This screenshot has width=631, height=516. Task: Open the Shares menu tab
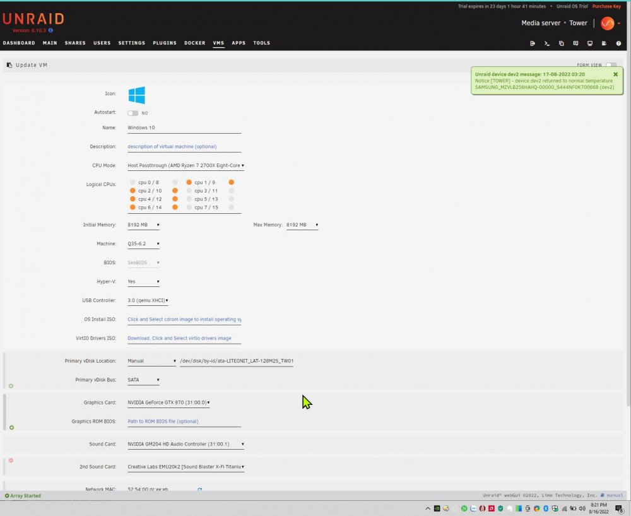tap(75, 43)
